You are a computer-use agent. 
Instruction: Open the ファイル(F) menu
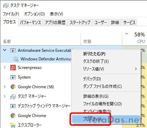coord(11,14)
